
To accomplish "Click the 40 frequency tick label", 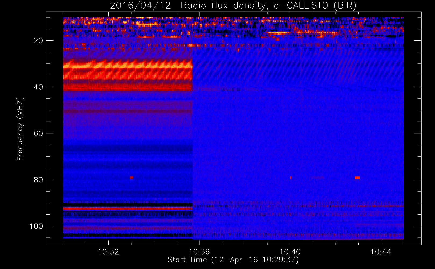I will [x=38, y=87].
